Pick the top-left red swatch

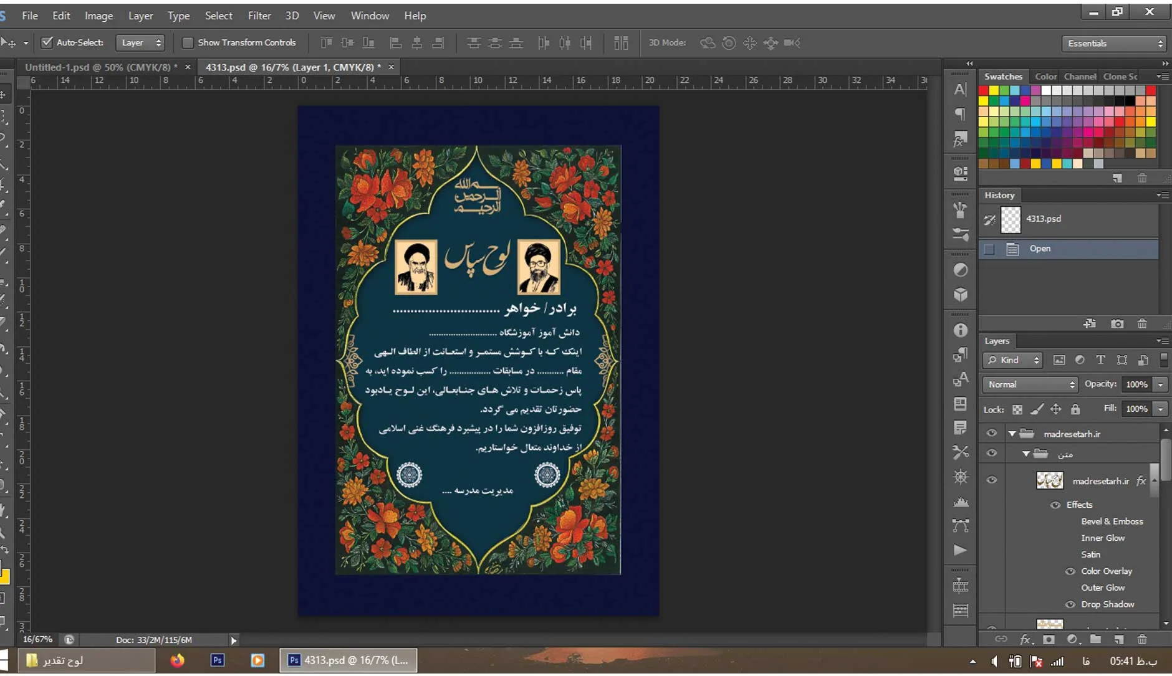pos(983,90)
